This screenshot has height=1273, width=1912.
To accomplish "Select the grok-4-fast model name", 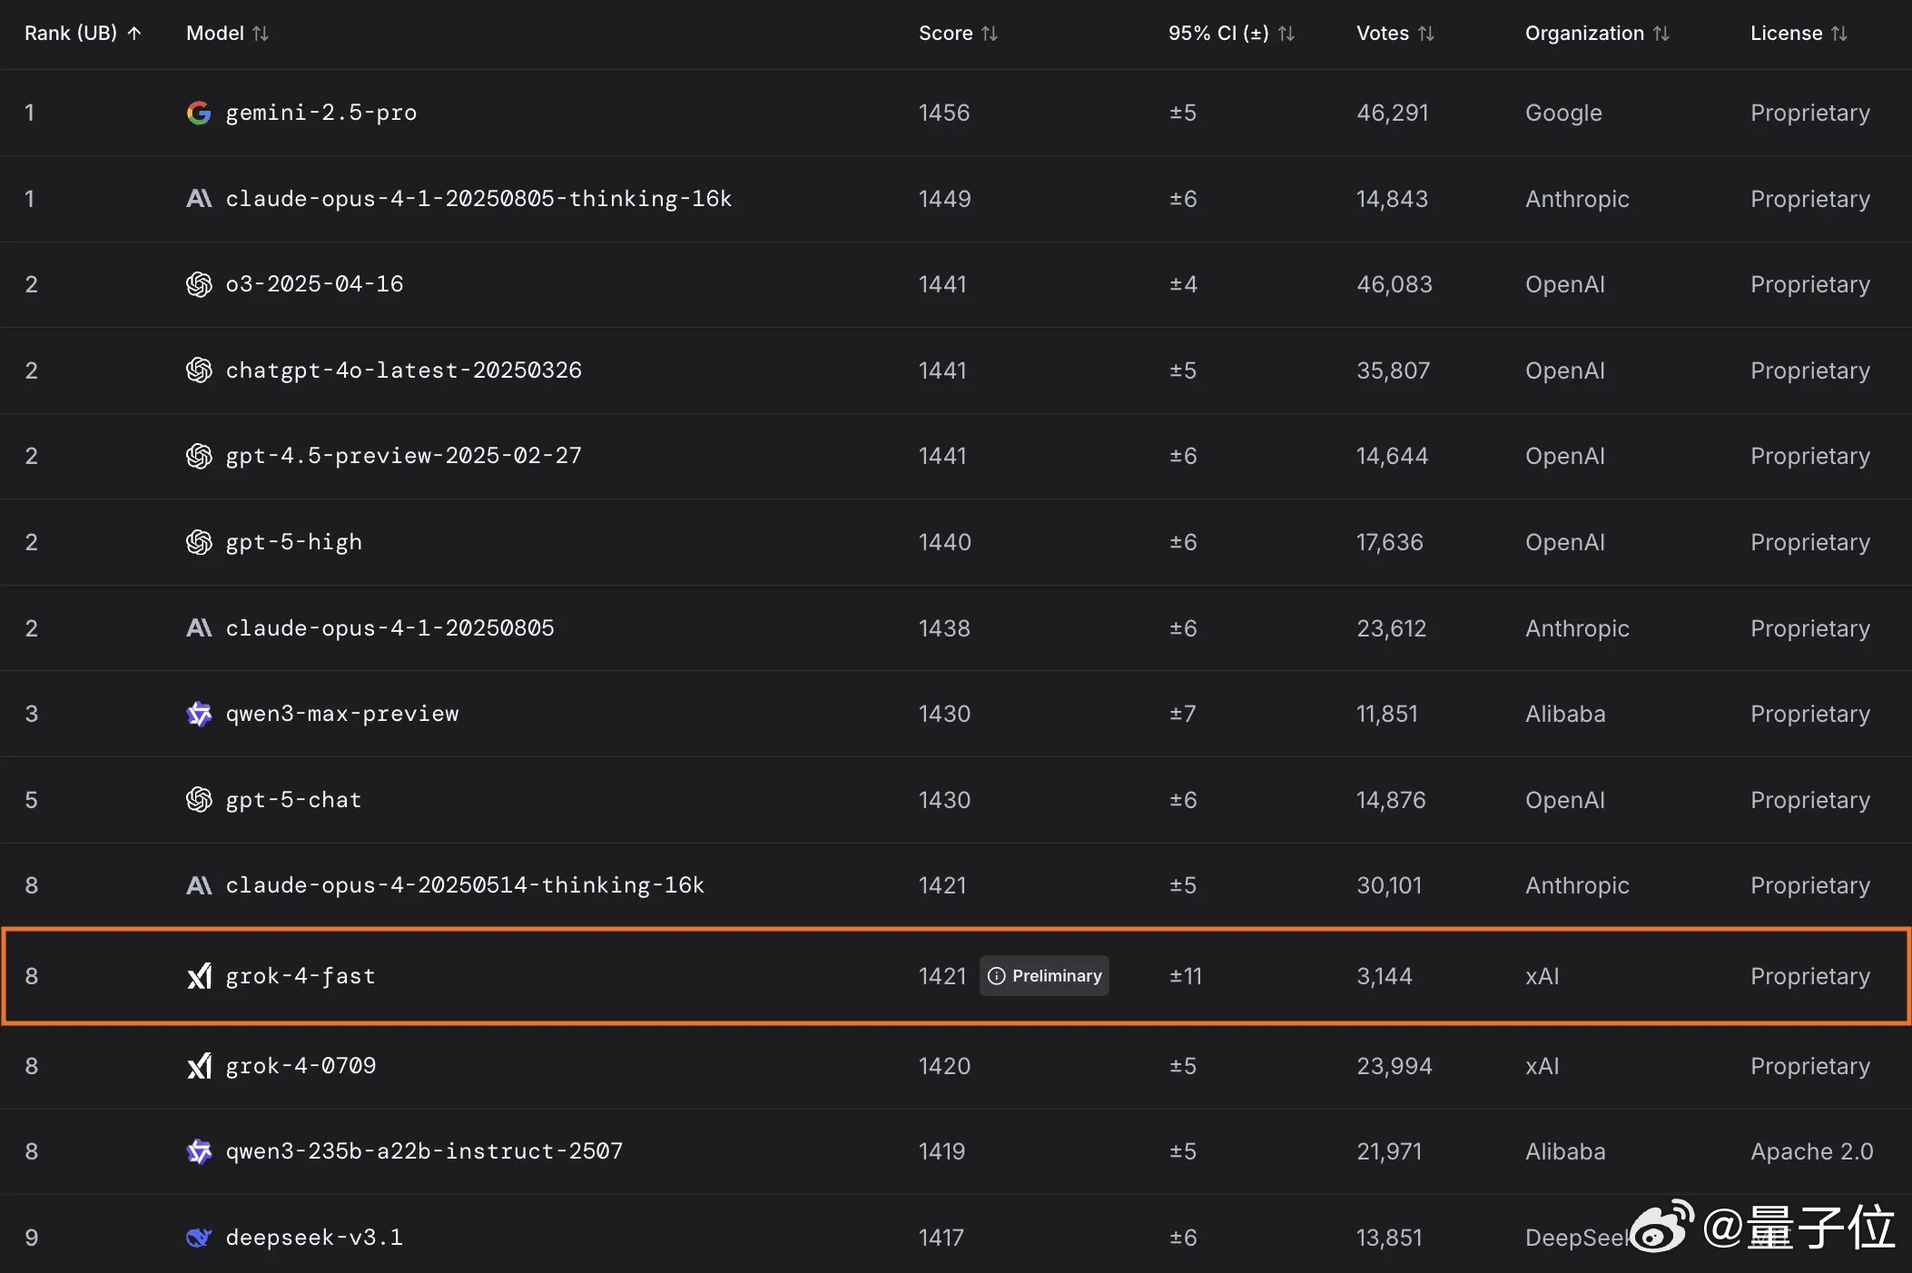I will click(301, 976).
